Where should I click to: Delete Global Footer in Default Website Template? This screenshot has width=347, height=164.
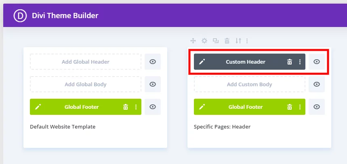click(126, 107)
